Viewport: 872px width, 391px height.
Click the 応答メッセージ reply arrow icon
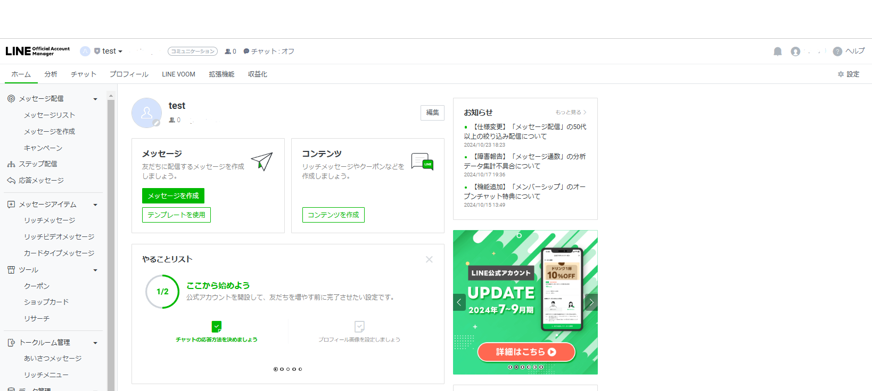pos(11,181)
